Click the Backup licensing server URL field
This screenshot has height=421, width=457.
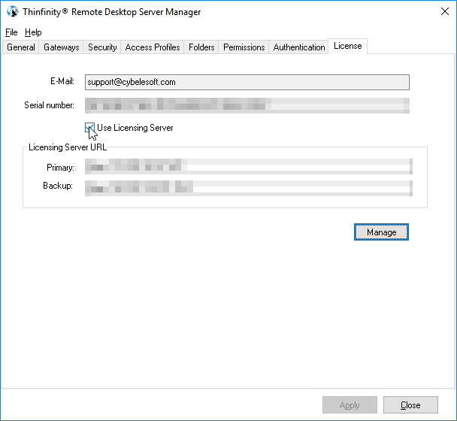point(248,186)
